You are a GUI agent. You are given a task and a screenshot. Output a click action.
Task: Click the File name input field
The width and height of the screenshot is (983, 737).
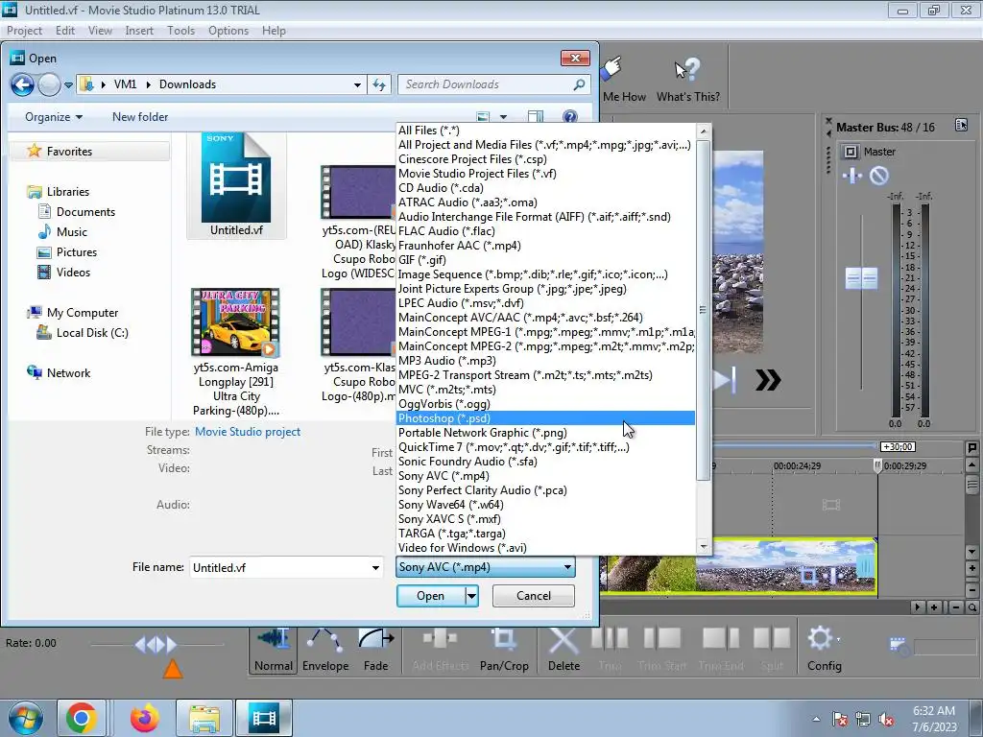click(279, 568)
